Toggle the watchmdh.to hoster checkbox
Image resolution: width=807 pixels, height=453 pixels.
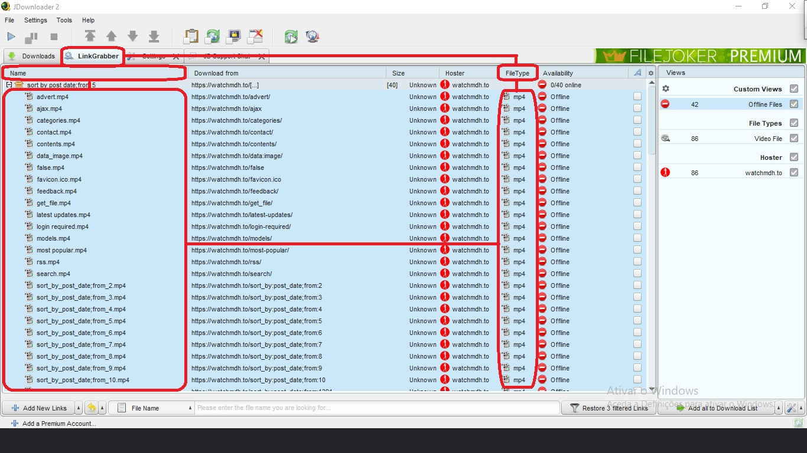794,172
